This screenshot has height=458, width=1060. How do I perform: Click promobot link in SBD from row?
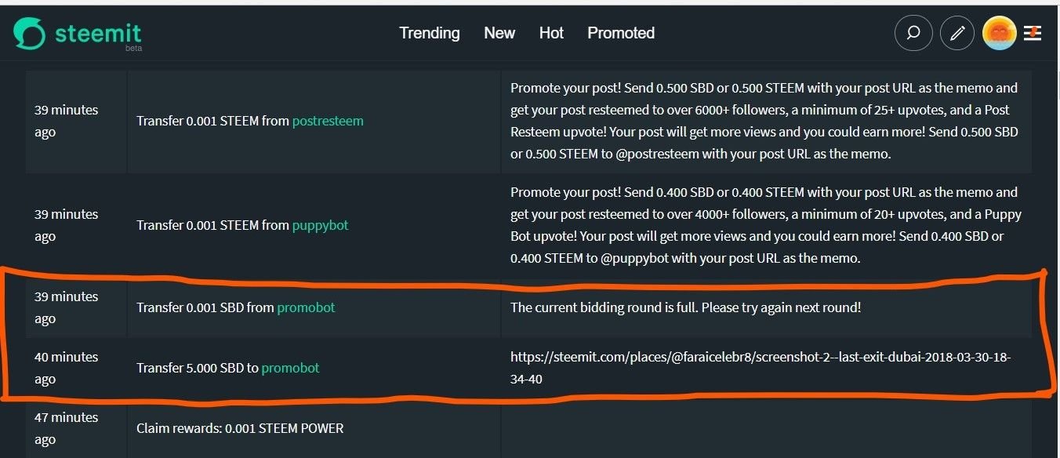coord(306,307)
